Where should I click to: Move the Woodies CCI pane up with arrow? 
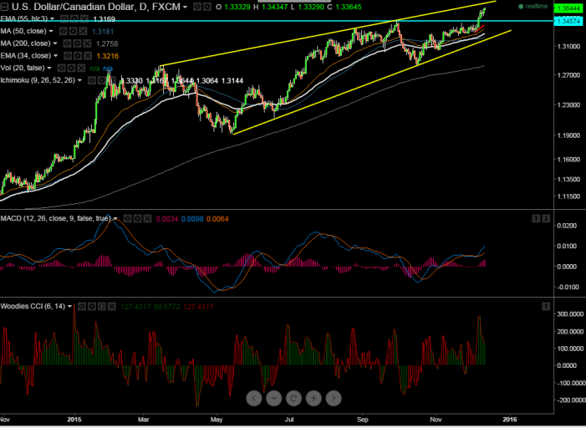click(x=546, y=307)
